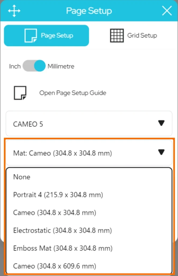This screenshot has width=178, height=276.
Task: Click the CAMEO 5 dropdown arrow
Action: click(x=161, y=123)
